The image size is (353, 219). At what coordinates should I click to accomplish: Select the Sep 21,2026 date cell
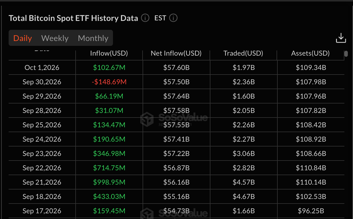click(42, 182)
